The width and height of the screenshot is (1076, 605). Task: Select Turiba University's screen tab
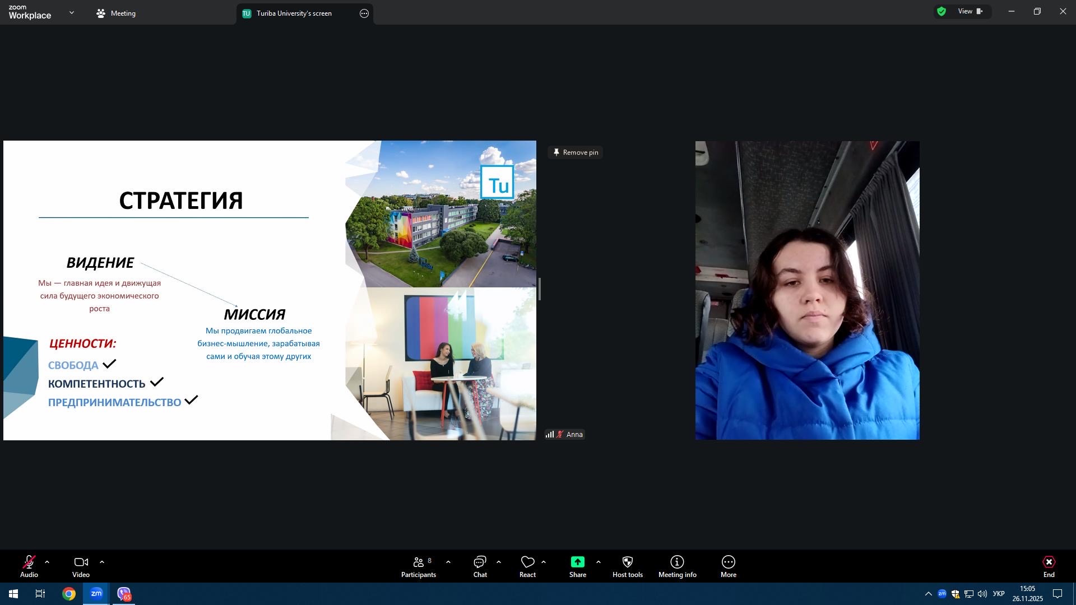click(294, 13)
